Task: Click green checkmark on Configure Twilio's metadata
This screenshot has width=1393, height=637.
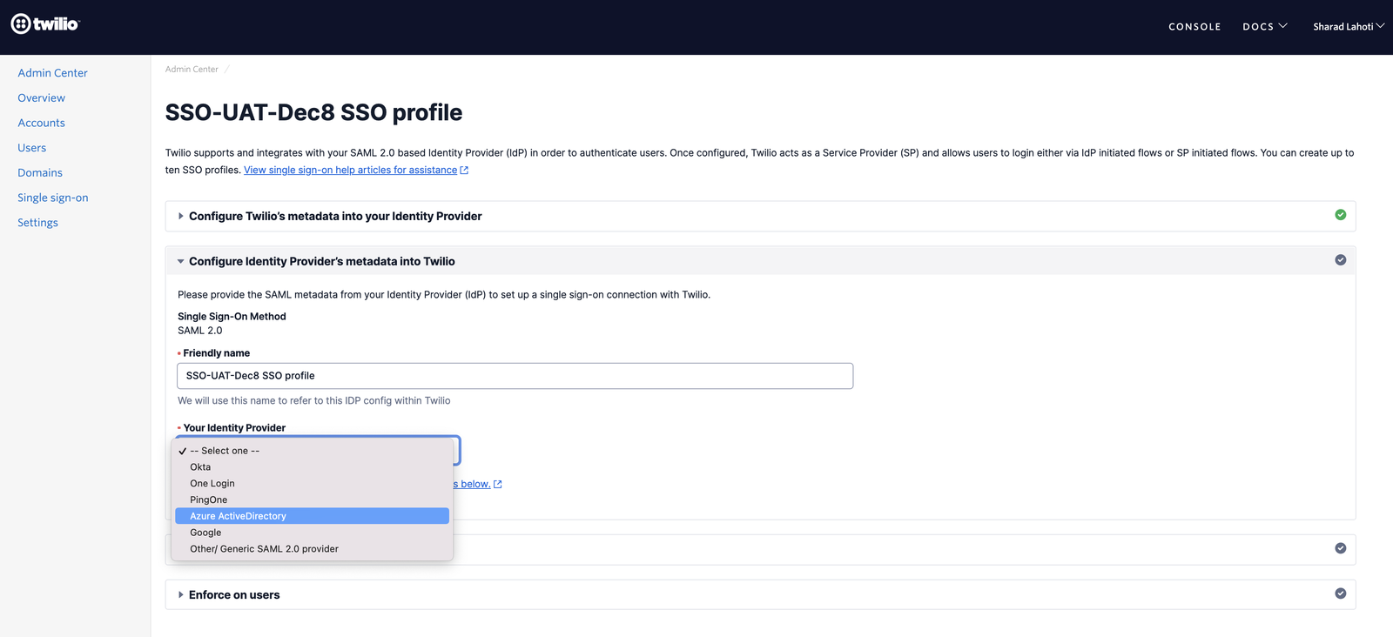Action: pos(1340,215)
